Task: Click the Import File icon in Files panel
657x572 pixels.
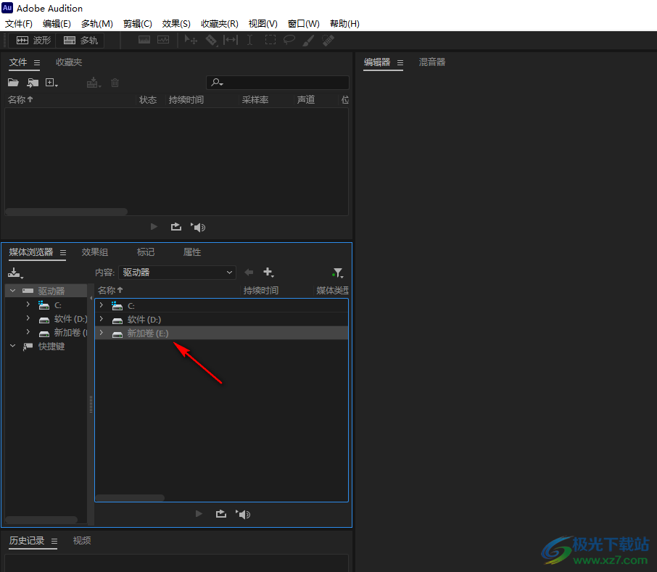Action: click(33, 82)
